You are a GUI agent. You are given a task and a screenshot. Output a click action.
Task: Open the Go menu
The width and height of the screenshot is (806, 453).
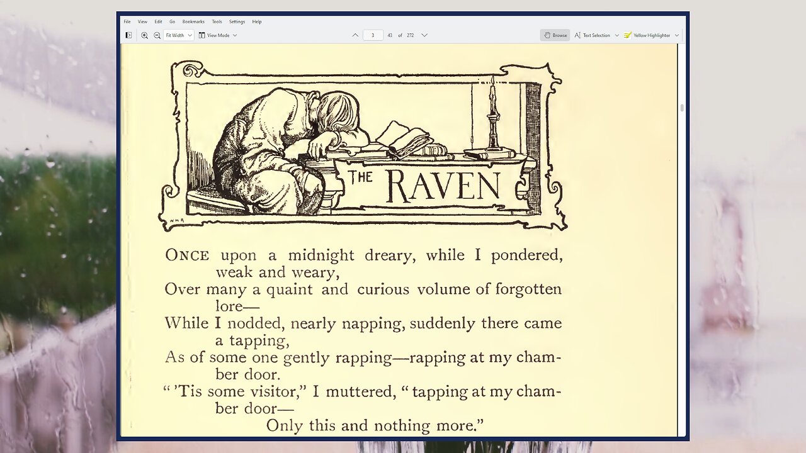pyautogui.click(x=172, y=21)
